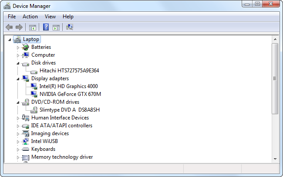Select Intel WiUSB text label
Image resolution: width=283 pixels, height=177 pixels.
44,141
